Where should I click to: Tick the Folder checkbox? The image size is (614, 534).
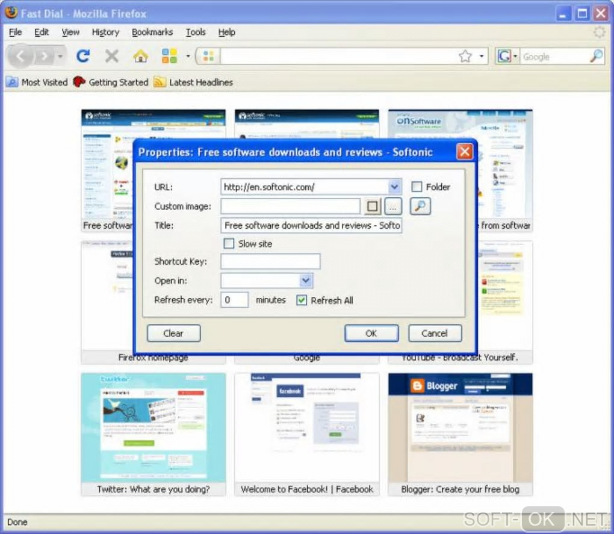(417, 187)
